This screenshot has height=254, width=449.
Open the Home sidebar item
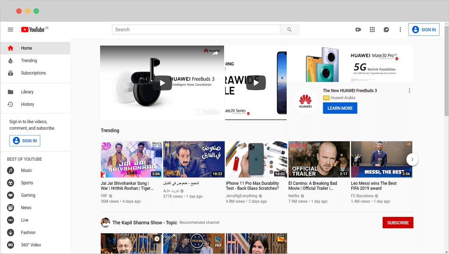pos(35,48)
